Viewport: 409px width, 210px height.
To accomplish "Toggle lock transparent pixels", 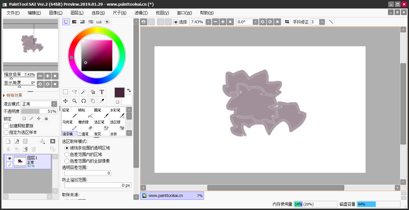I will click(x=24, y=119).
